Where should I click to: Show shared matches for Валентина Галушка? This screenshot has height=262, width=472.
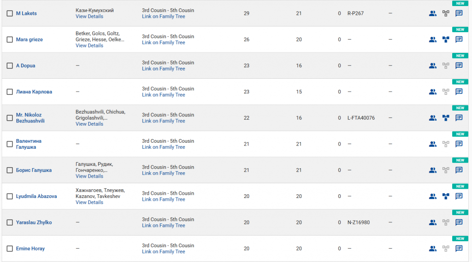pyautogui.click(x=432, y=144)
